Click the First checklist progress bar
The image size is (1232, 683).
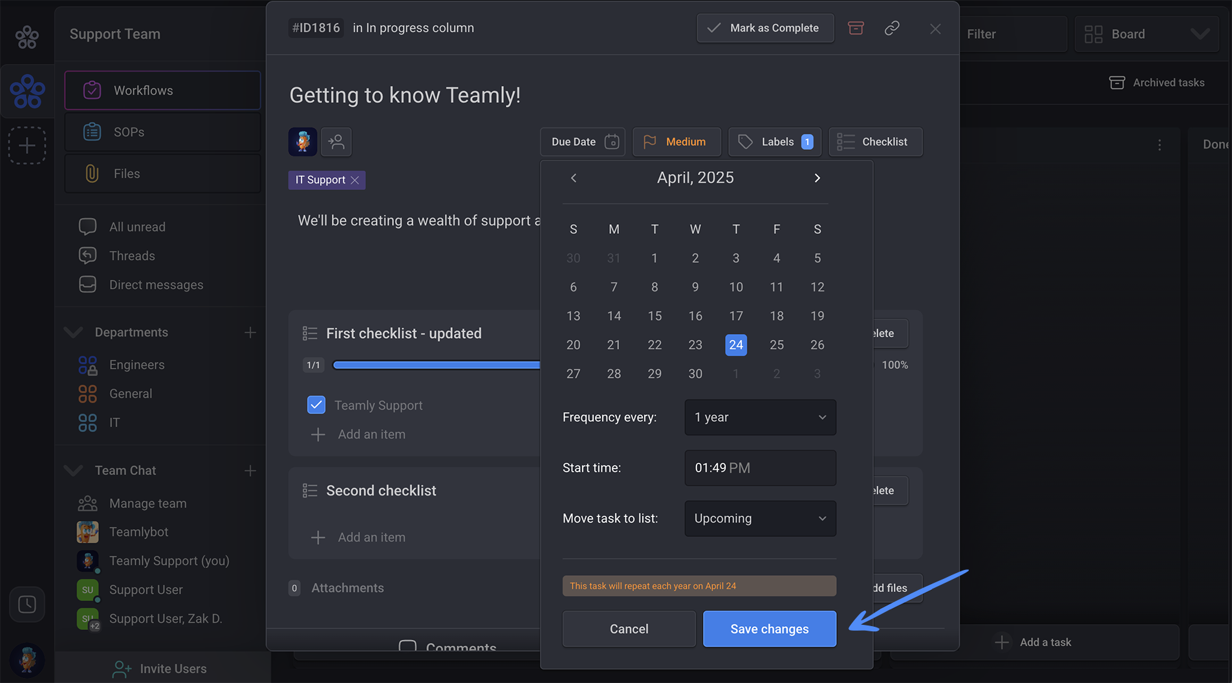[437, 365]
